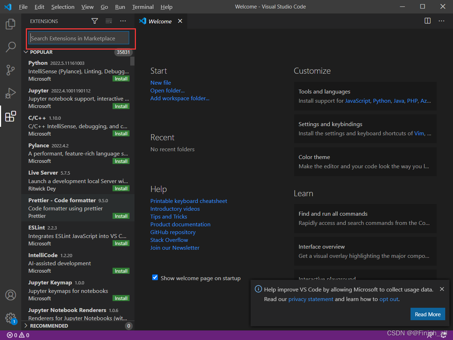Clear extensions search results icon
This screenshot has height=340, width=453.
tap(109, 21)
